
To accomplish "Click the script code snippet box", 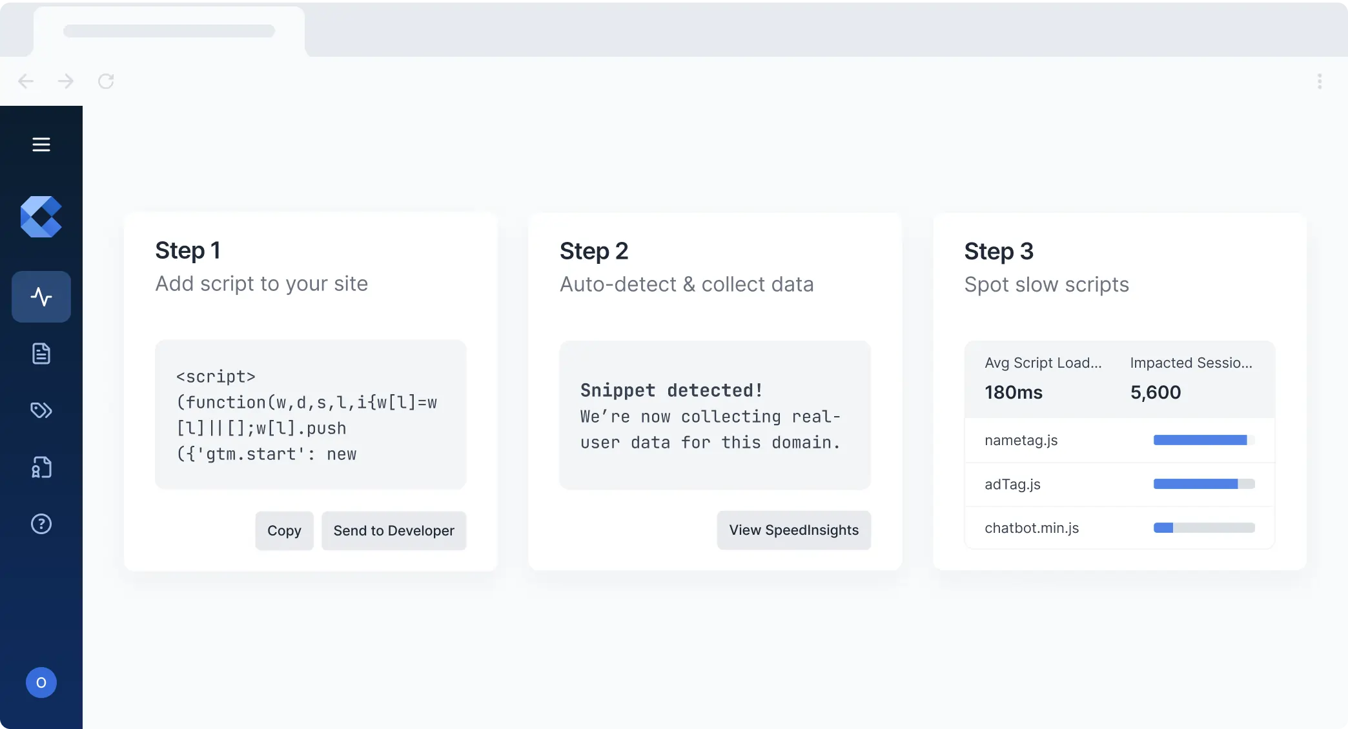I will [311, 415].
